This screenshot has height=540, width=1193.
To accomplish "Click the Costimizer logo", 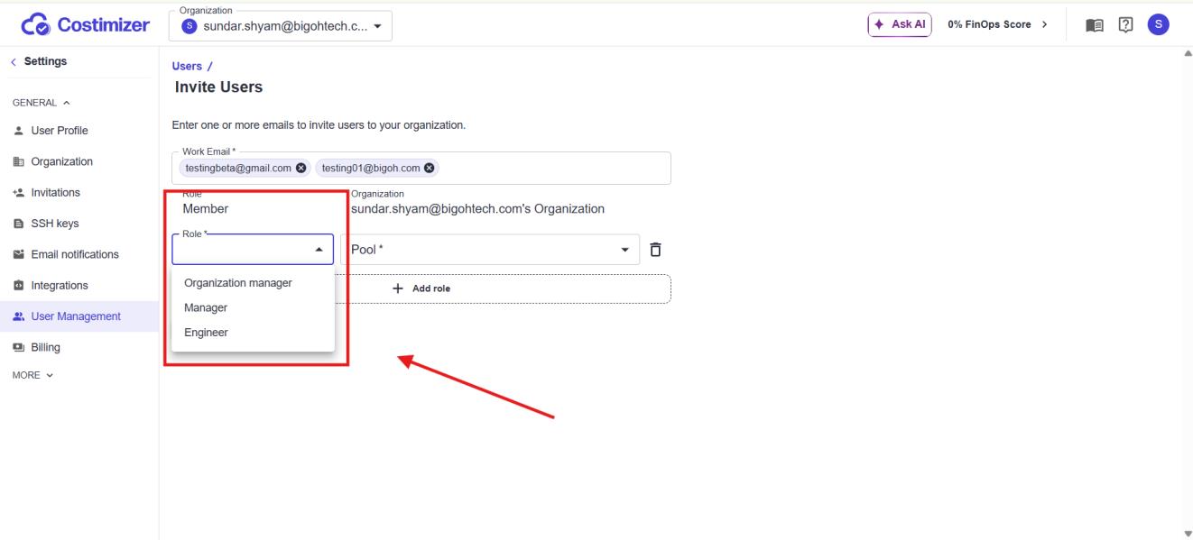I will [x=85, y=24].
